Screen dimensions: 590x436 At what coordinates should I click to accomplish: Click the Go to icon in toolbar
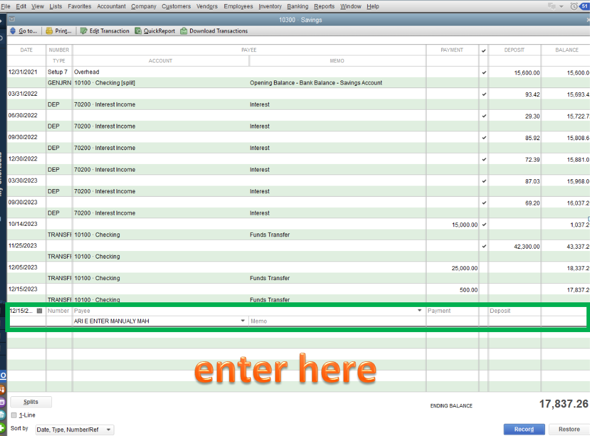[x=13, y=31]
